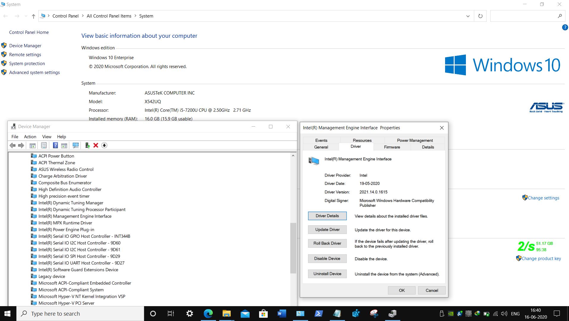
Task: Open the Help menu in Device Manager
Action: click(62, 137)
